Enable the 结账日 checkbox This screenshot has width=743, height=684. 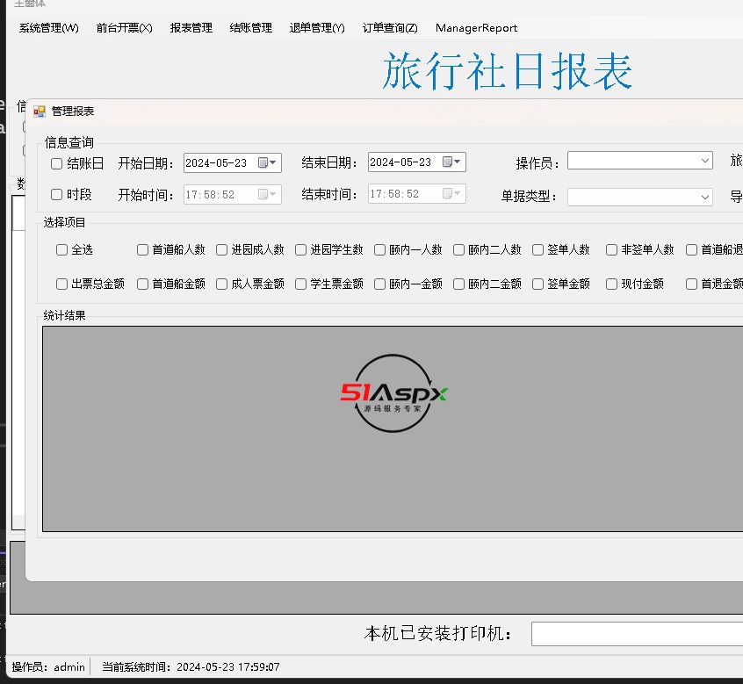[57, 163]
